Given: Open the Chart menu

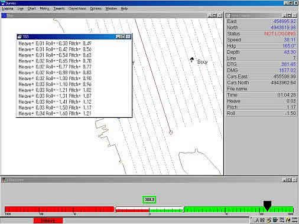Looking at the screenshot, I should click(31, 8).
